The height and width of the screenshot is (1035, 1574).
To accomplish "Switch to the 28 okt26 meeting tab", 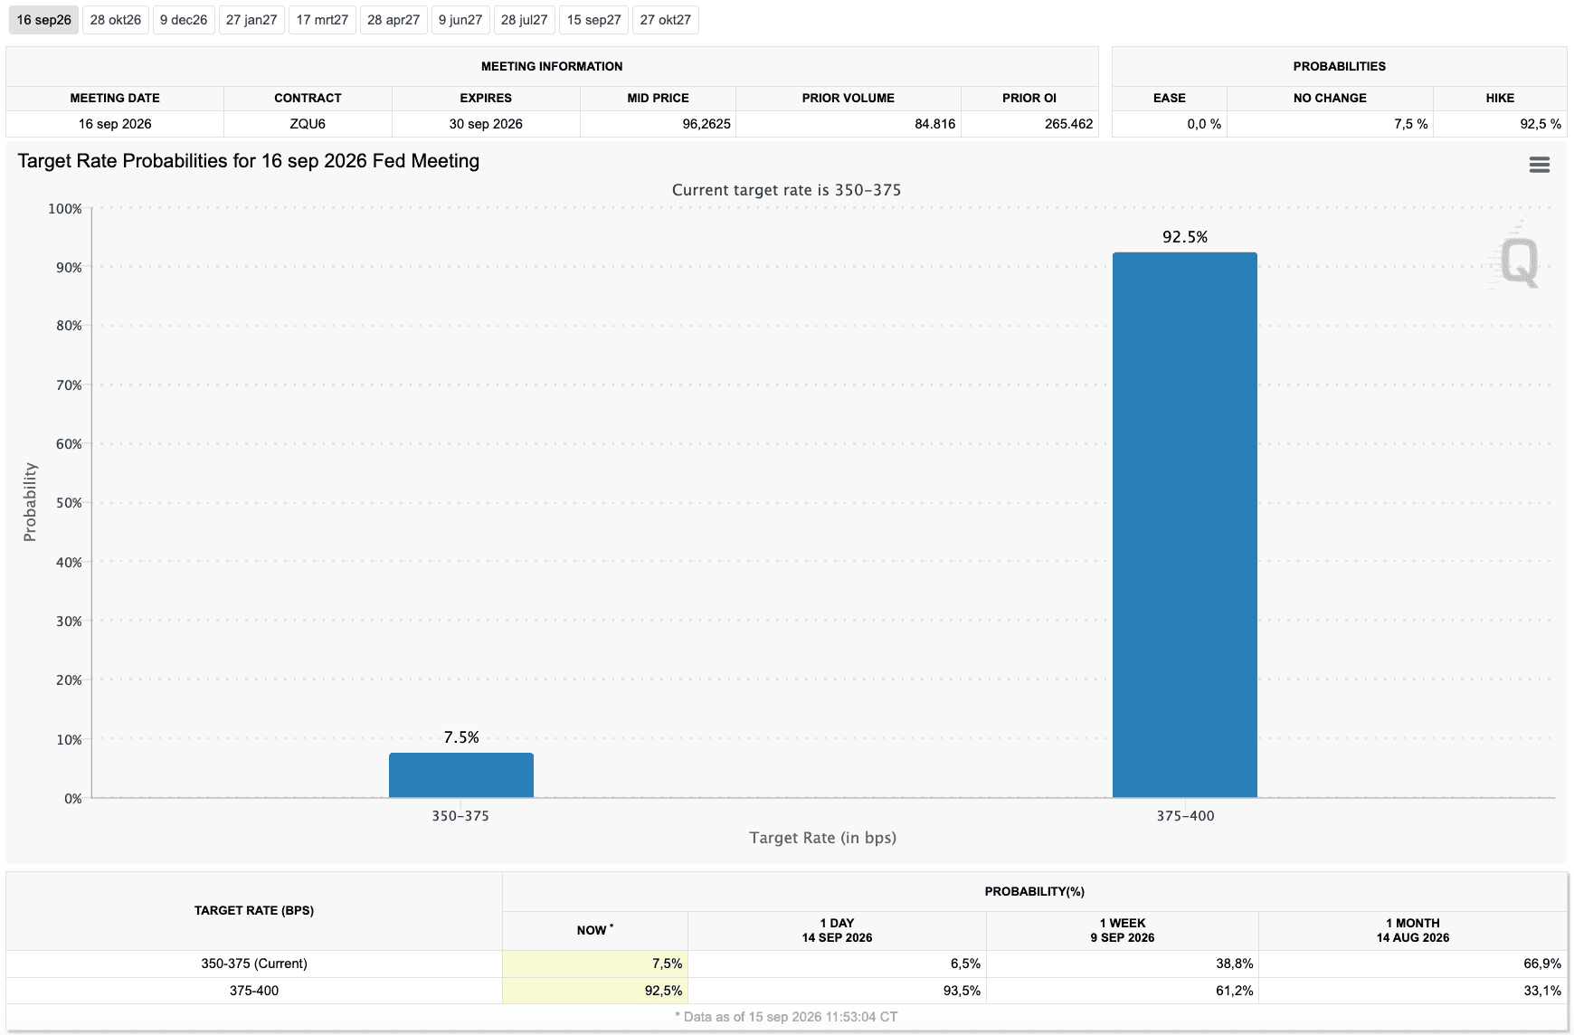I will [116, 20].
